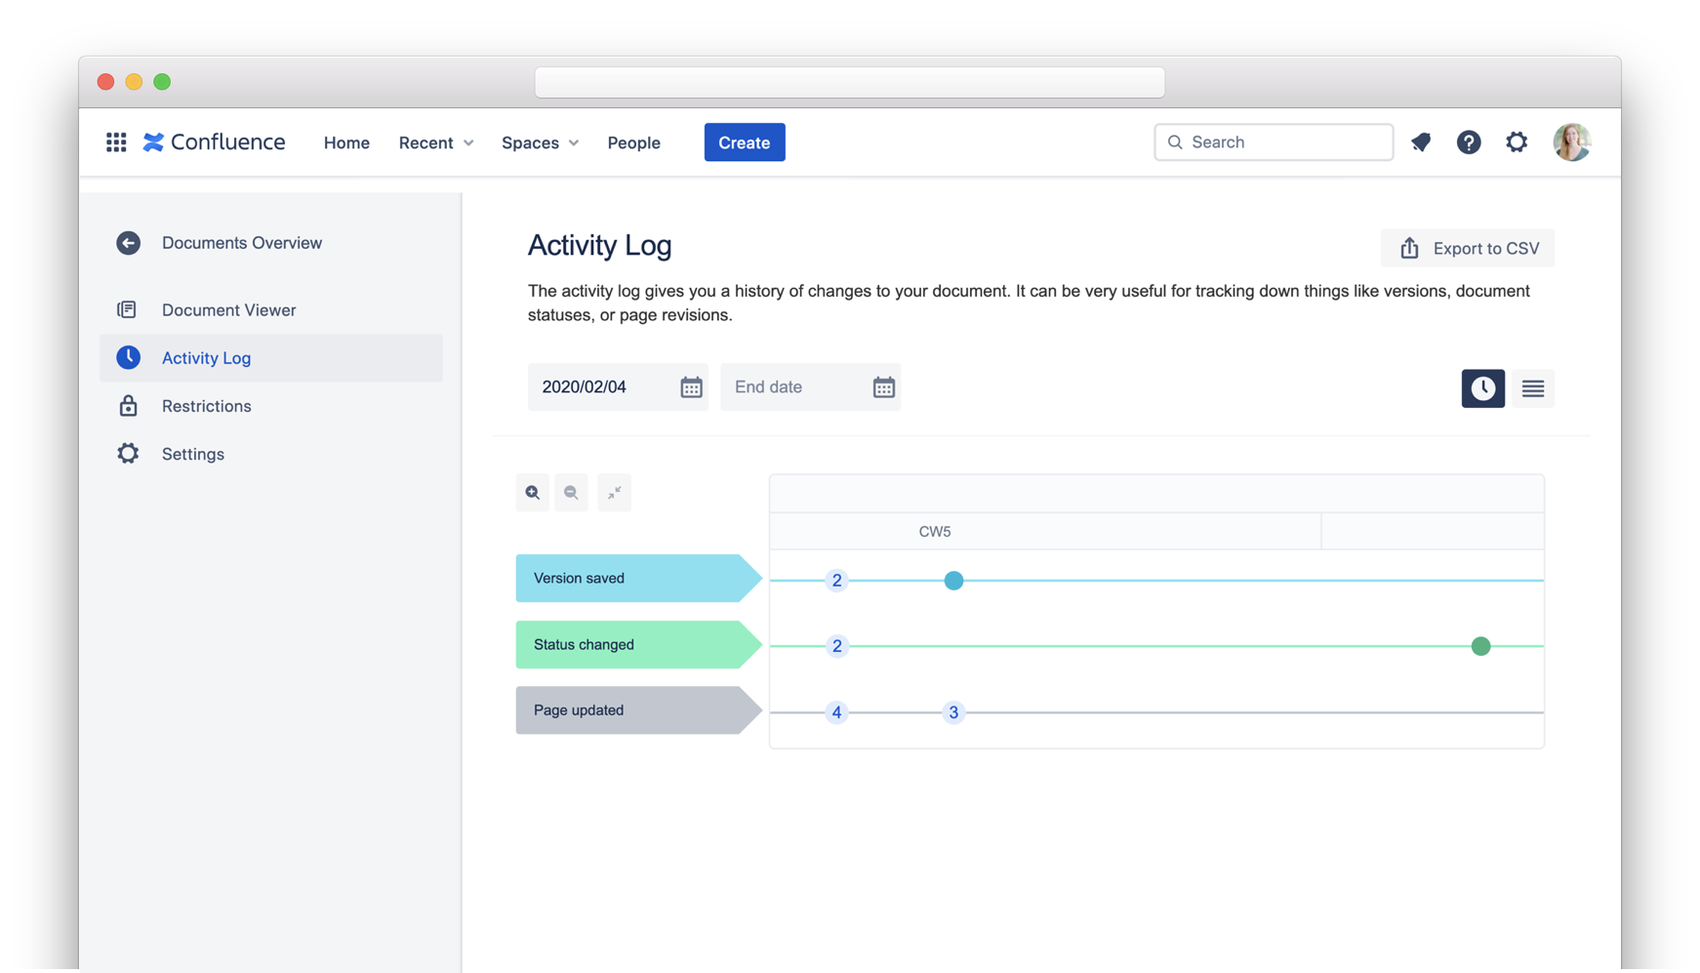1700x973 pixels.
Task: Zoom in on the timeline
Action: click(x=533, y=493)
